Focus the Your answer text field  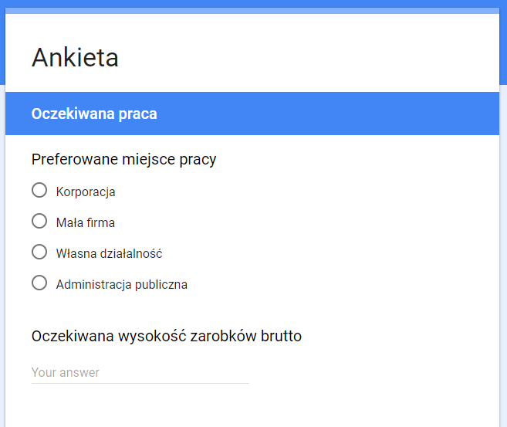tap(140, 373)
